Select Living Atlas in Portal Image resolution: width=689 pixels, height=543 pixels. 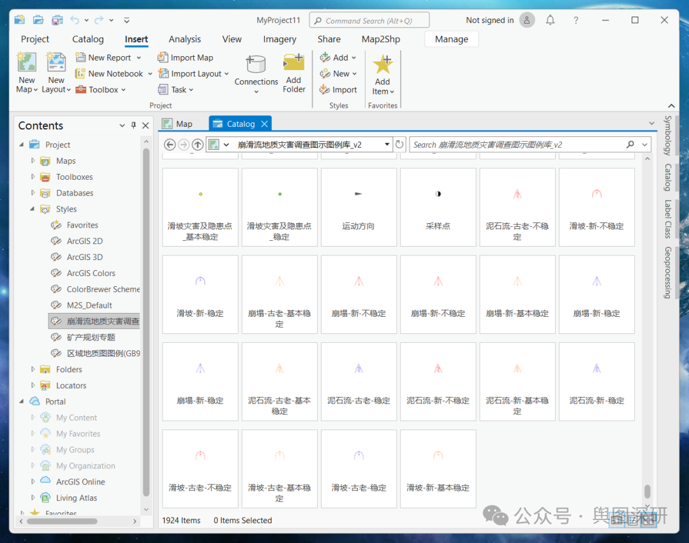(x=77, y=498)
